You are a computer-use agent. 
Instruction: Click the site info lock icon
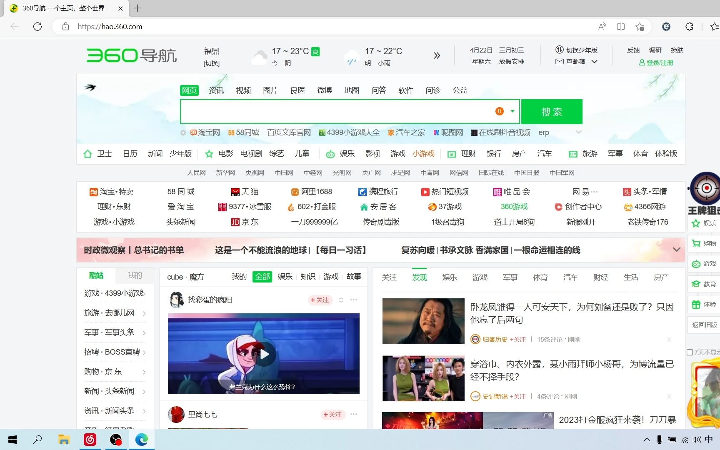(x=65, y=27)
